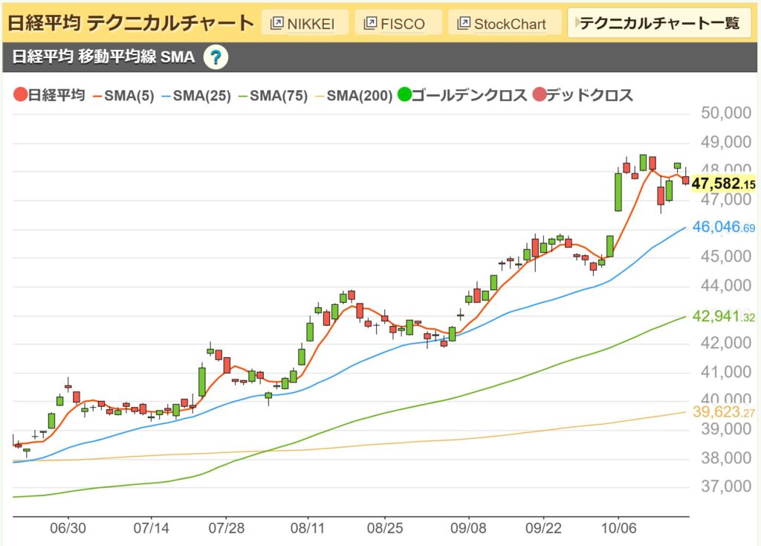Click the green ゴールデンクロス circle marker
The height and width of the screenshot is (546, 761).
(x=405, y=95)
